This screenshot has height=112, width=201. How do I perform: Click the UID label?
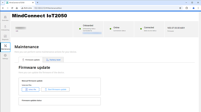click(x=17, y=31)
